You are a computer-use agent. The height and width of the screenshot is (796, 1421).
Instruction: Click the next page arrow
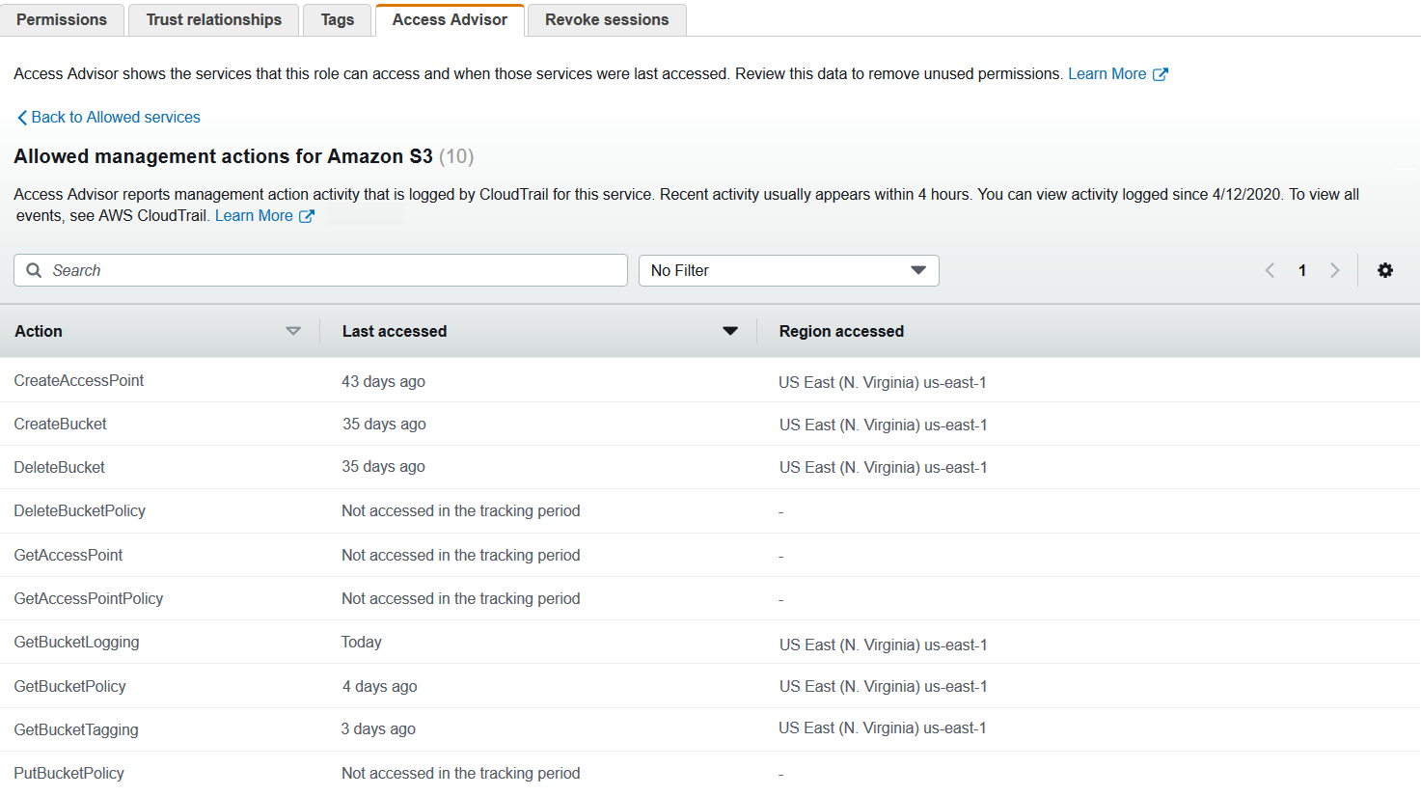(x=1335, y=270)
